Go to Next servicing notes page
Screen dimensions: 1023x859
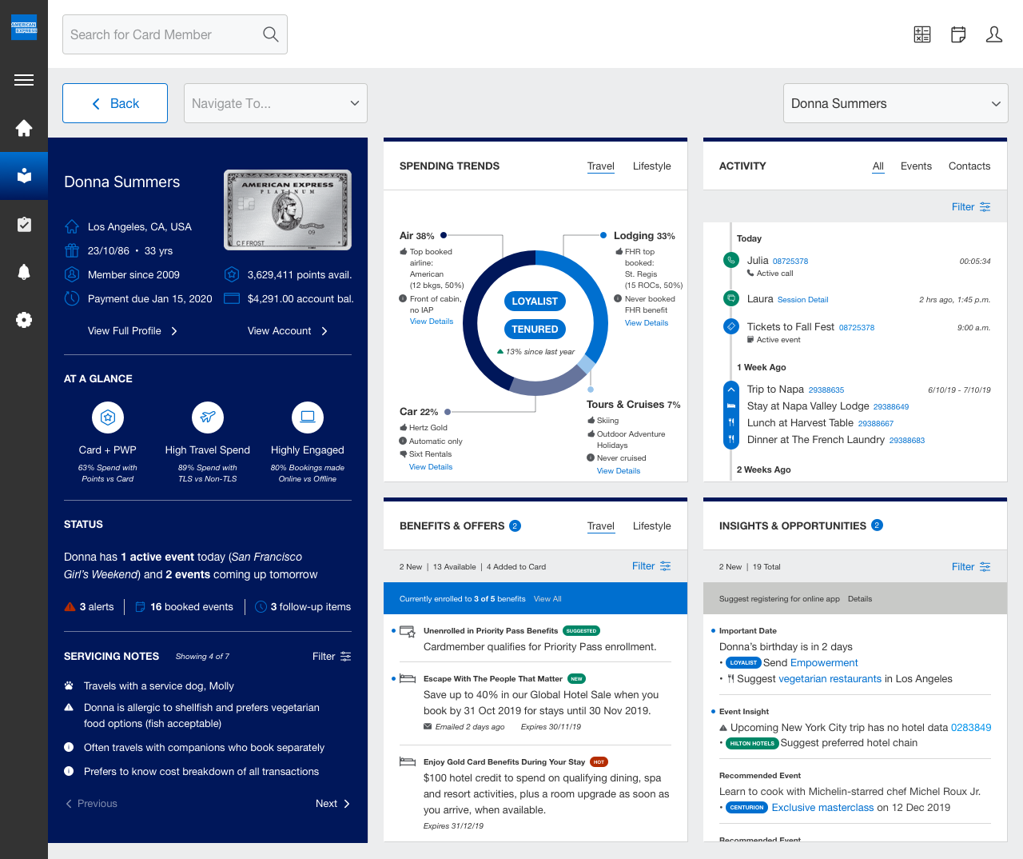[x=332, y=804]
